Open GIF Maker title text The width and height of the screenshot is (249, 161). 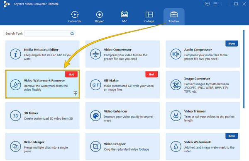[x=111, y=80]
